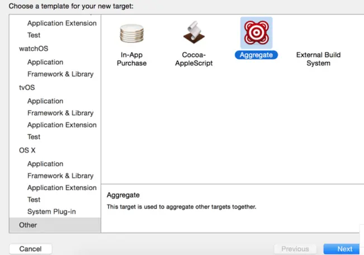
Task: Click the 'Choose a template for your new target' heading
Action: [71, 6]
